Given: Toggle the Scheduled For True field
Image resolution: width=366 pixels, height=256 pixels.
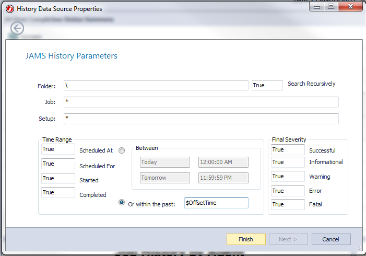Looking at the screenshot, I should pyautogui.click(x=58, y=164).
